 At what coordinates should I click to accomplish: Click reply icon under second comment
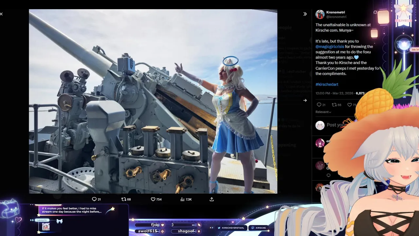328,175
